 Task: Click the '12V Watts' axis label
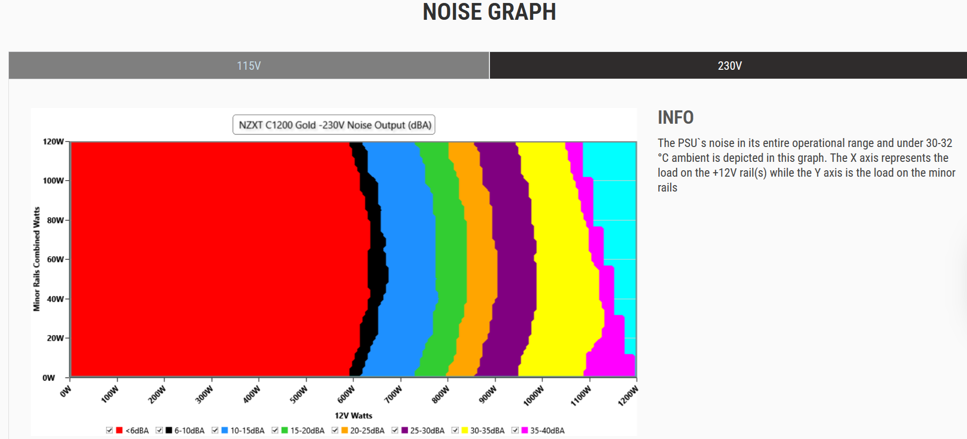[x=353, y=416]
